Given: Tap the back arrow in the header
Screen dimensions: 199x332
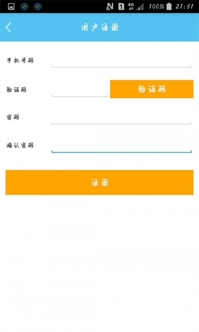Looking at the screenshot, I should [8, 27].
